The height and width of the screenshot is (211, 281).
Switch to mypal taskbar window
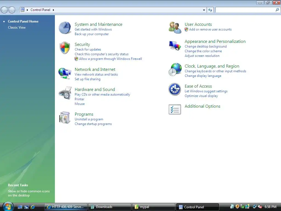pyautogui.click(x=154, y=207)
